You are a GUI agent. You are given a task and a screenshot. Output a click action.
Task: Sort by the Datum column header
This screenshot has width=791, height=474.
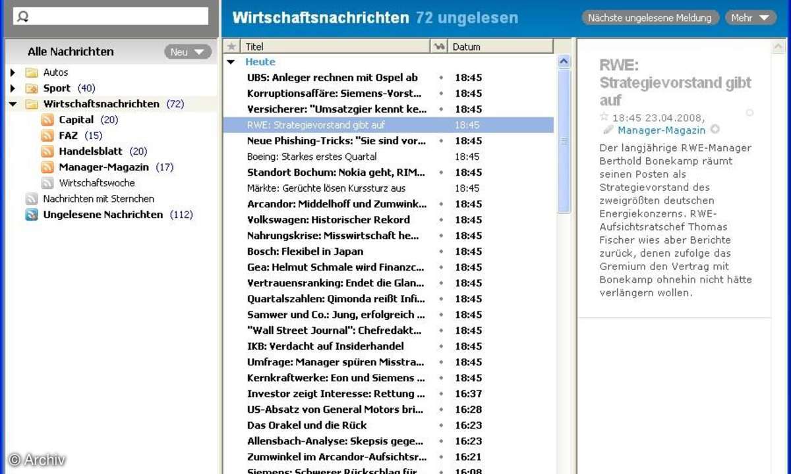click(x=500, y=47)
